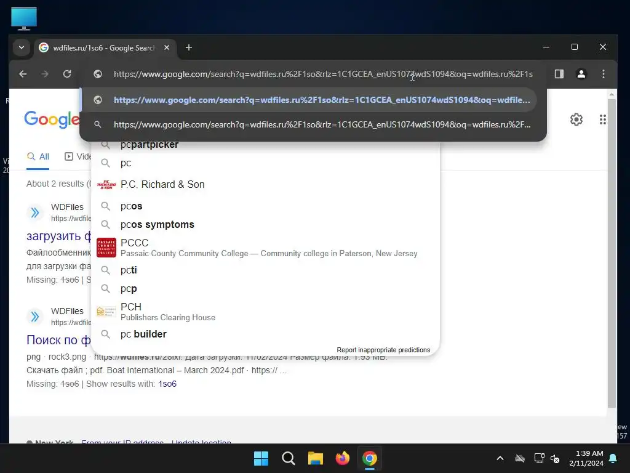Screen dimensions: 630x473
Task: Reload the current page
Action: point(67,74)
